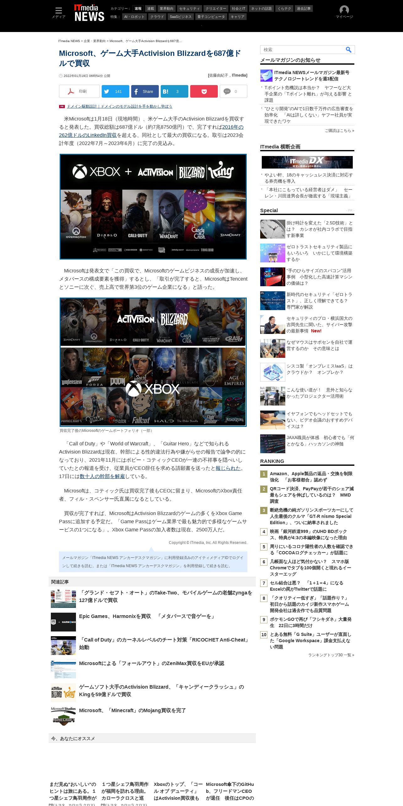
Task: Open Minecraft Mojang買収 related article
Action: click(x=132, y=711)
